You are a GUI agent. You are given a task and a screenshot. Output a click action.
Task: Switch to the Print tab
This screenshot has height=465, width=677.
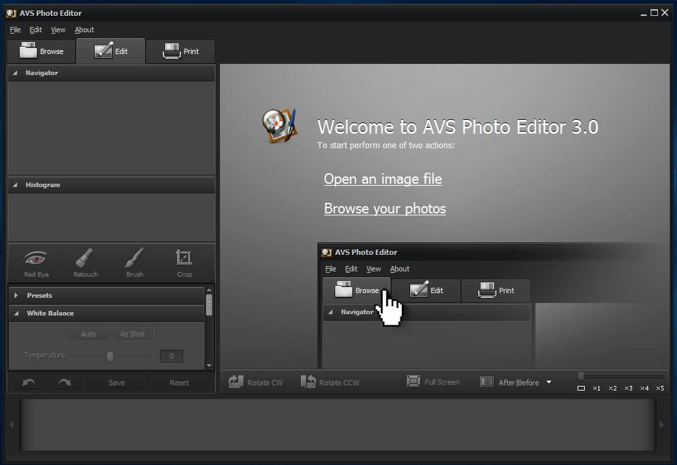[180, 51]
